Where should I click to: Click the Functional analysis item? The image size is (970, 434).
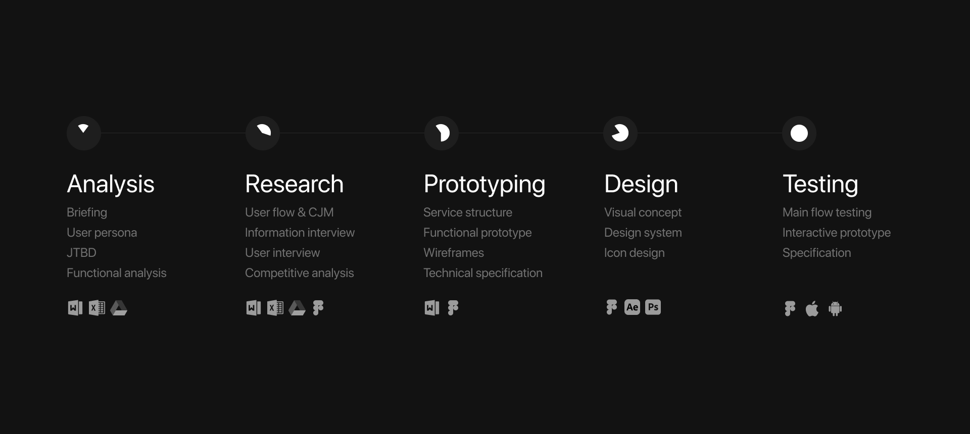point(116,273)
